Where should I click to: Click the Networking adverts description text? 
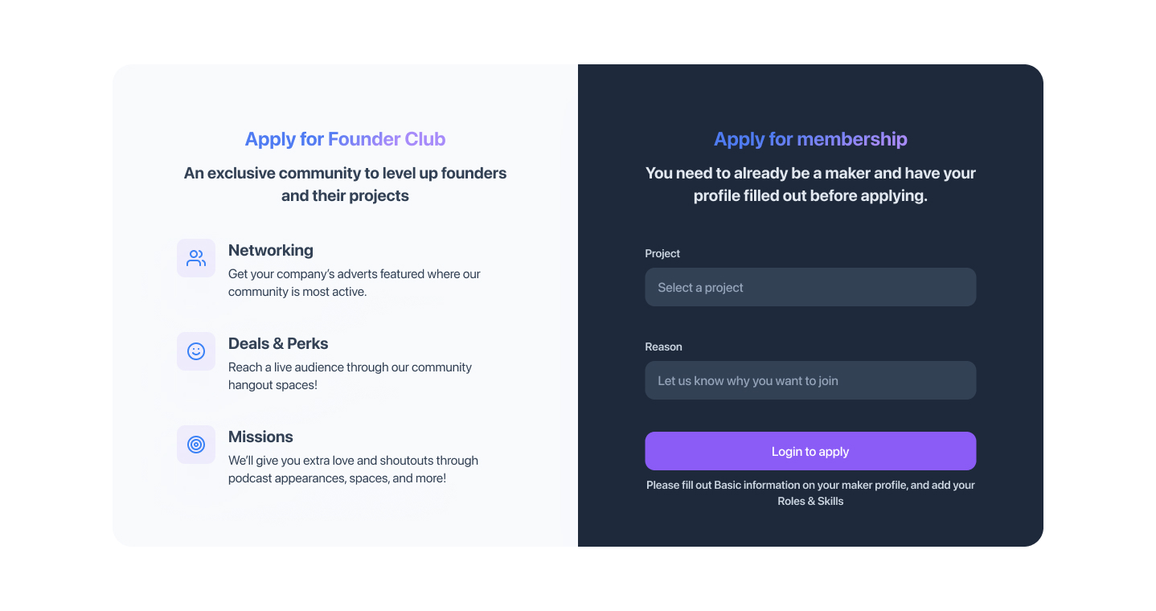pos(354,282)
